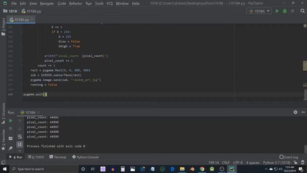The image size is (307, 173).
Task: Open the Terminal tool window
Action: click(58, 157)
